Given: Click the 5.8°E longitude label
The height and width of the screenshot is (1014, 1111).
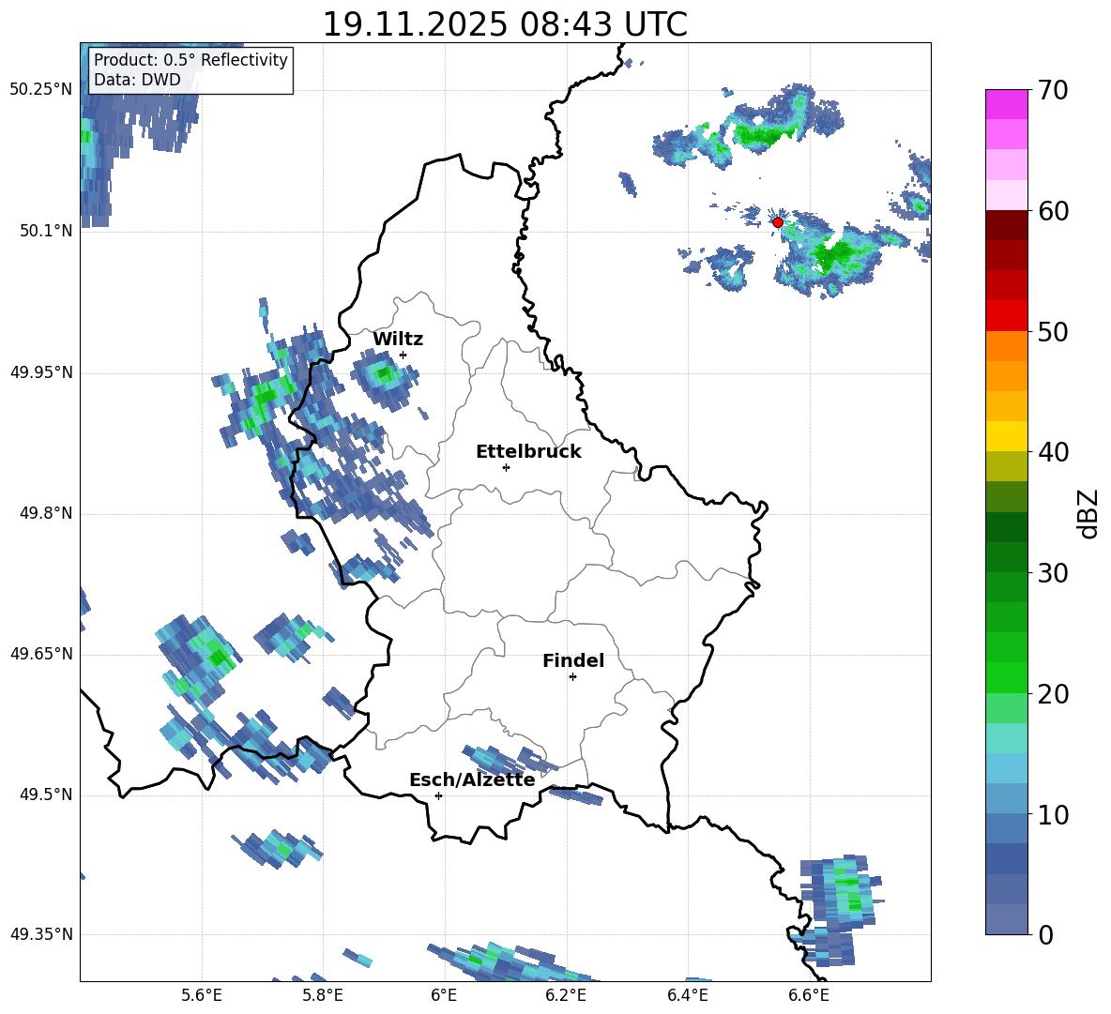Looking at the screenshot, I should click(x=323, y=995).
